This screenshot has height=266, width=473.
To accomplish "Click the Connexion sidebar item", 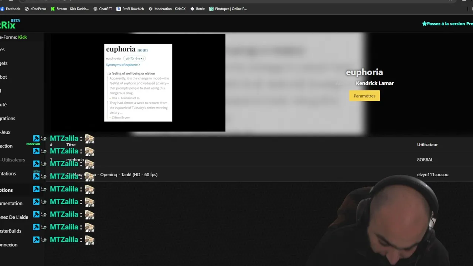I will point(9,245).
